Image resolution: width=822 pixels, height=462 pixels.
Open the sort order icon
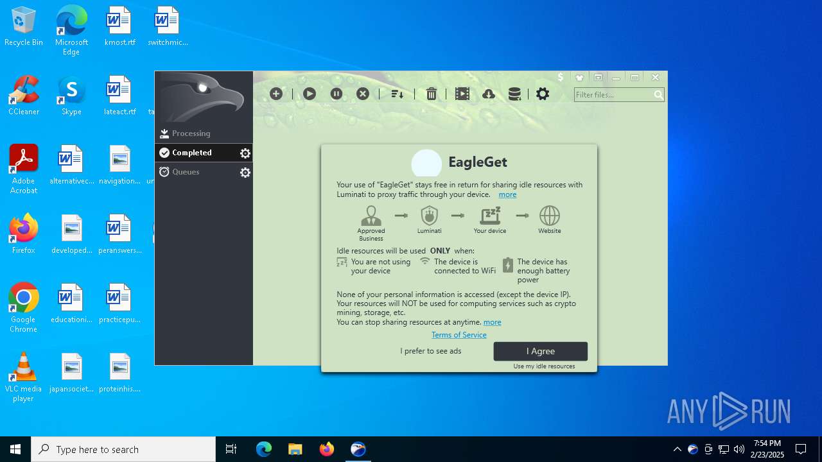(x=397, y=94)
